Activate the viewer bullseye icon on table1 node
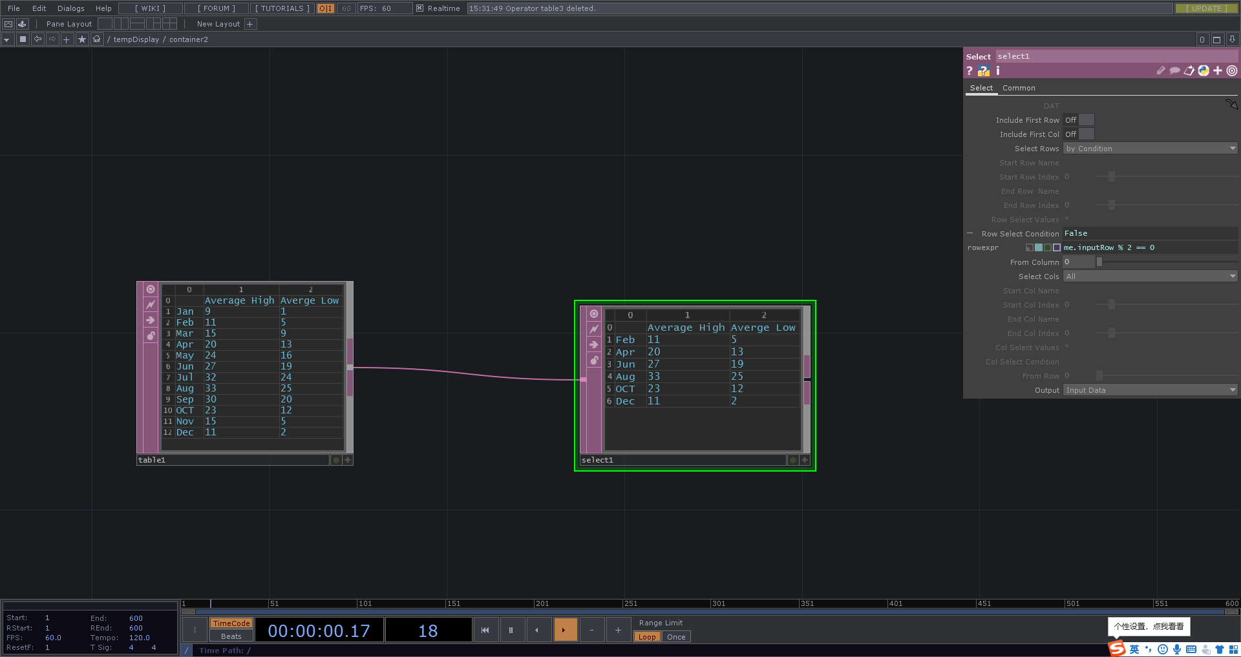Viewport: 1241px width, 657px height. (150, 289)
